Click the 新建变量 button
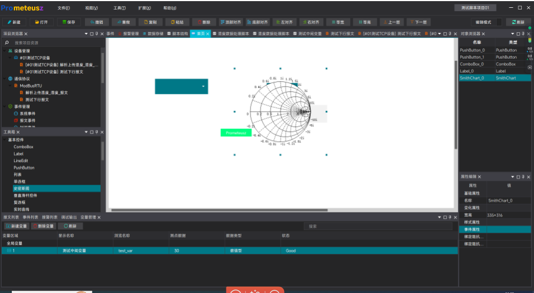 click(x=17, y=226)
